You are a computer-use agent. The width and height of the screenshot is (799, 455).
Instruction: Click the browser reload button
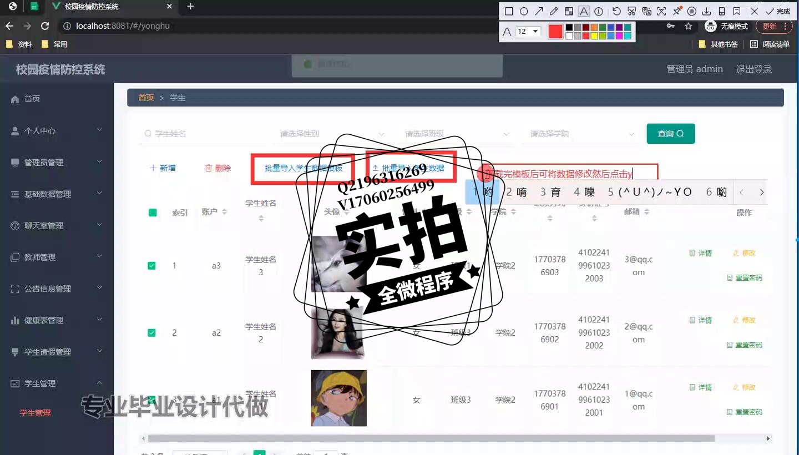click(x=45, y=26)
